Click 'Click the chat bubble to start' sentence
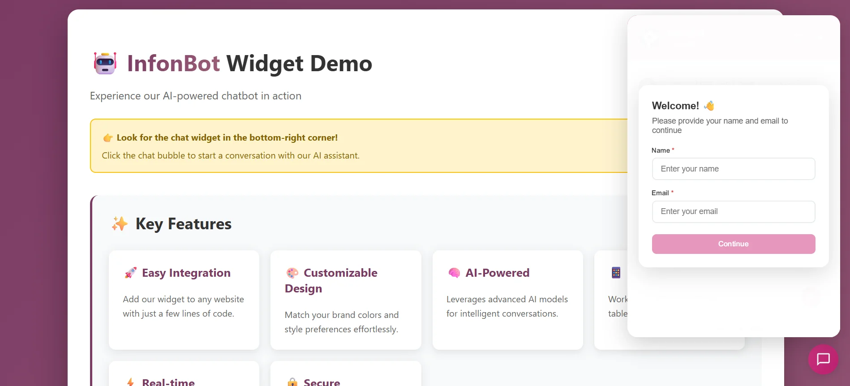This screenshot has width=850, height=386. coord(231,155)
